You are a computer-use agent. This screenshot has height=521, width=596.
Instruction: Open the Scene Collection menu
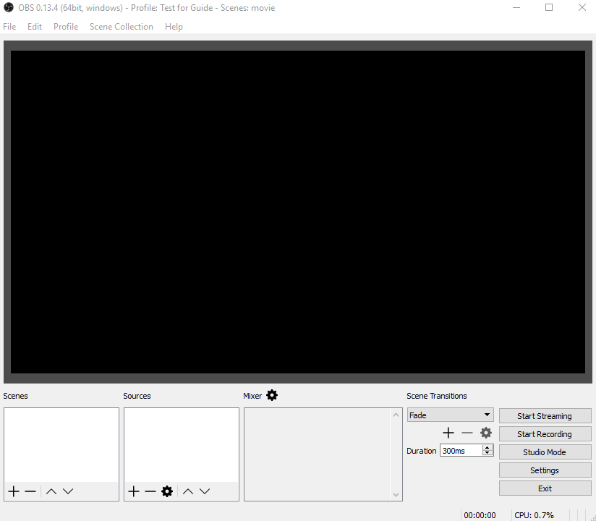[122, 27]
